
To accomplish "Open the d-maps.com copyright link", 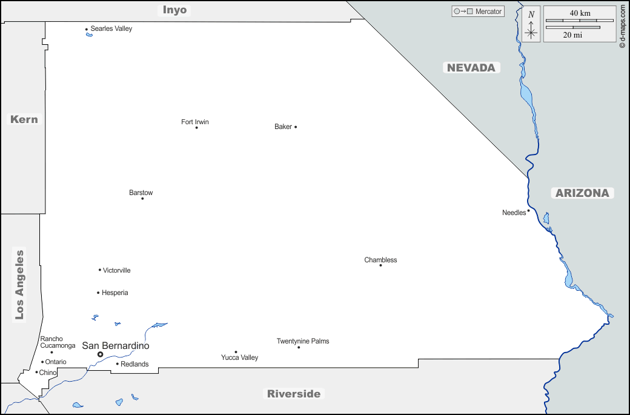I will [622, 27].
